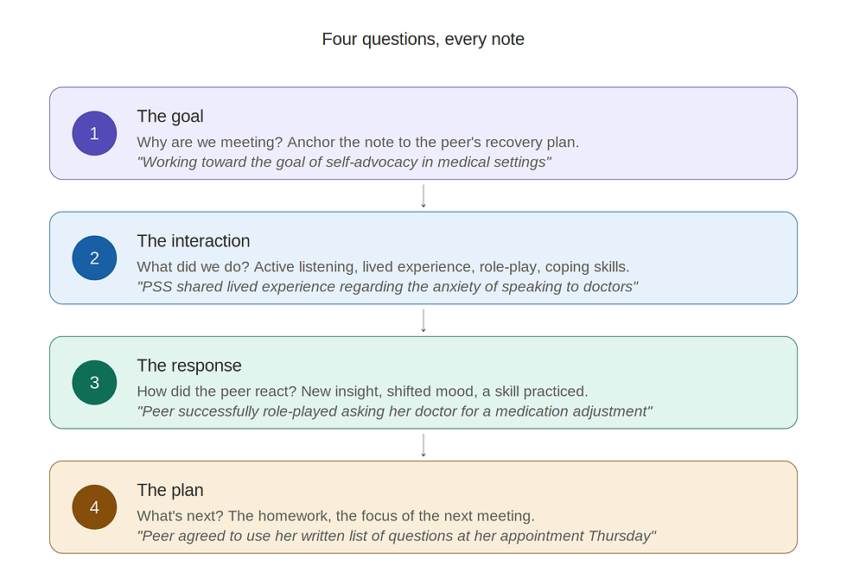
Task: Click the arrow between goal and interaction
Action: [423, 196]
